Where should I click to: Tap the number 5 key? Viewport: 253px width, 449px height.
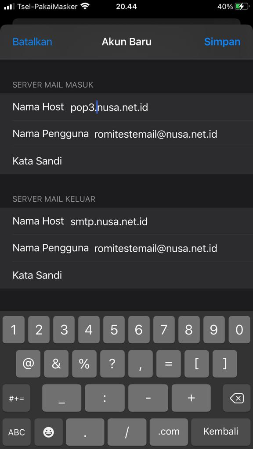click(x=114, y=330)
